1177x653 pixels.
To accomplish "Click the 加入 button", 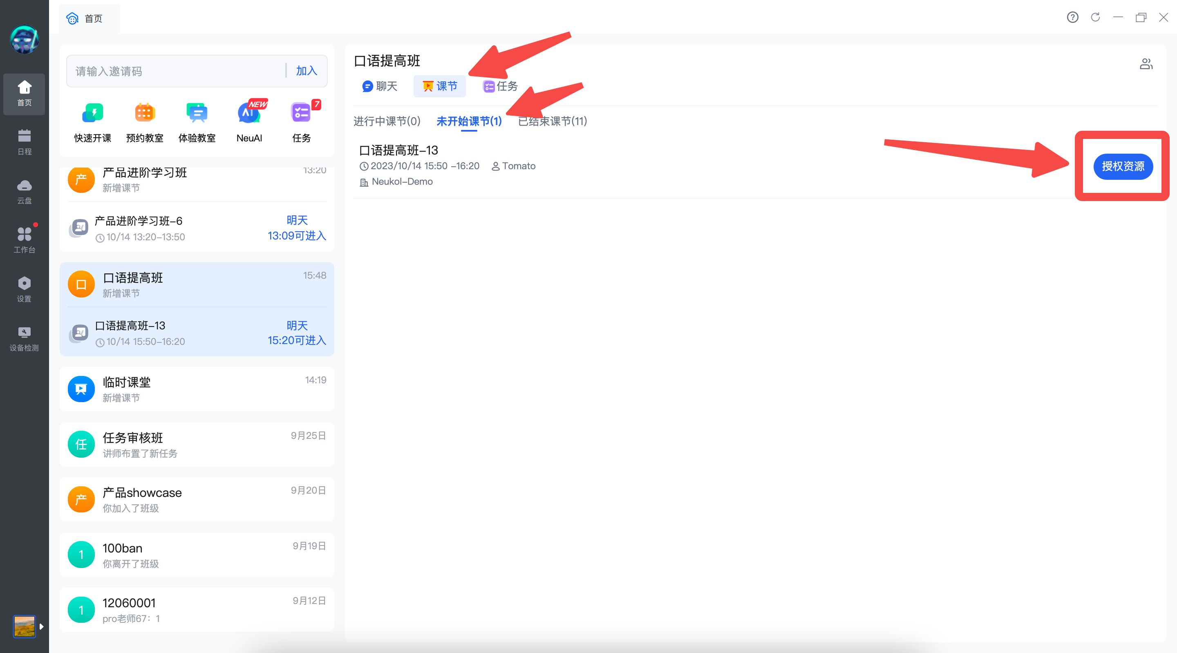I will (307, 71).
